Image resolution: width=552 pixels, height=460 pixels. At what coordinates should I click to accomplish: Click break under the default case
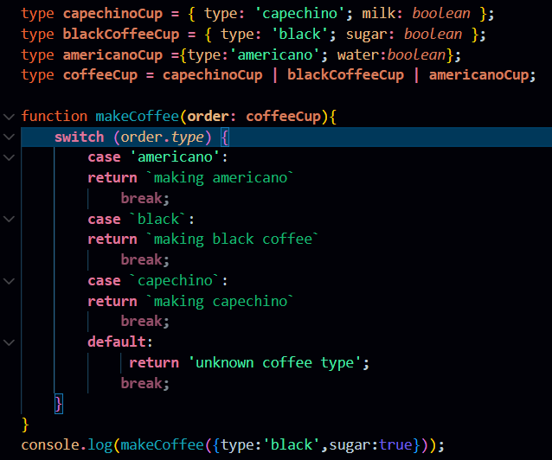(142, 383)
